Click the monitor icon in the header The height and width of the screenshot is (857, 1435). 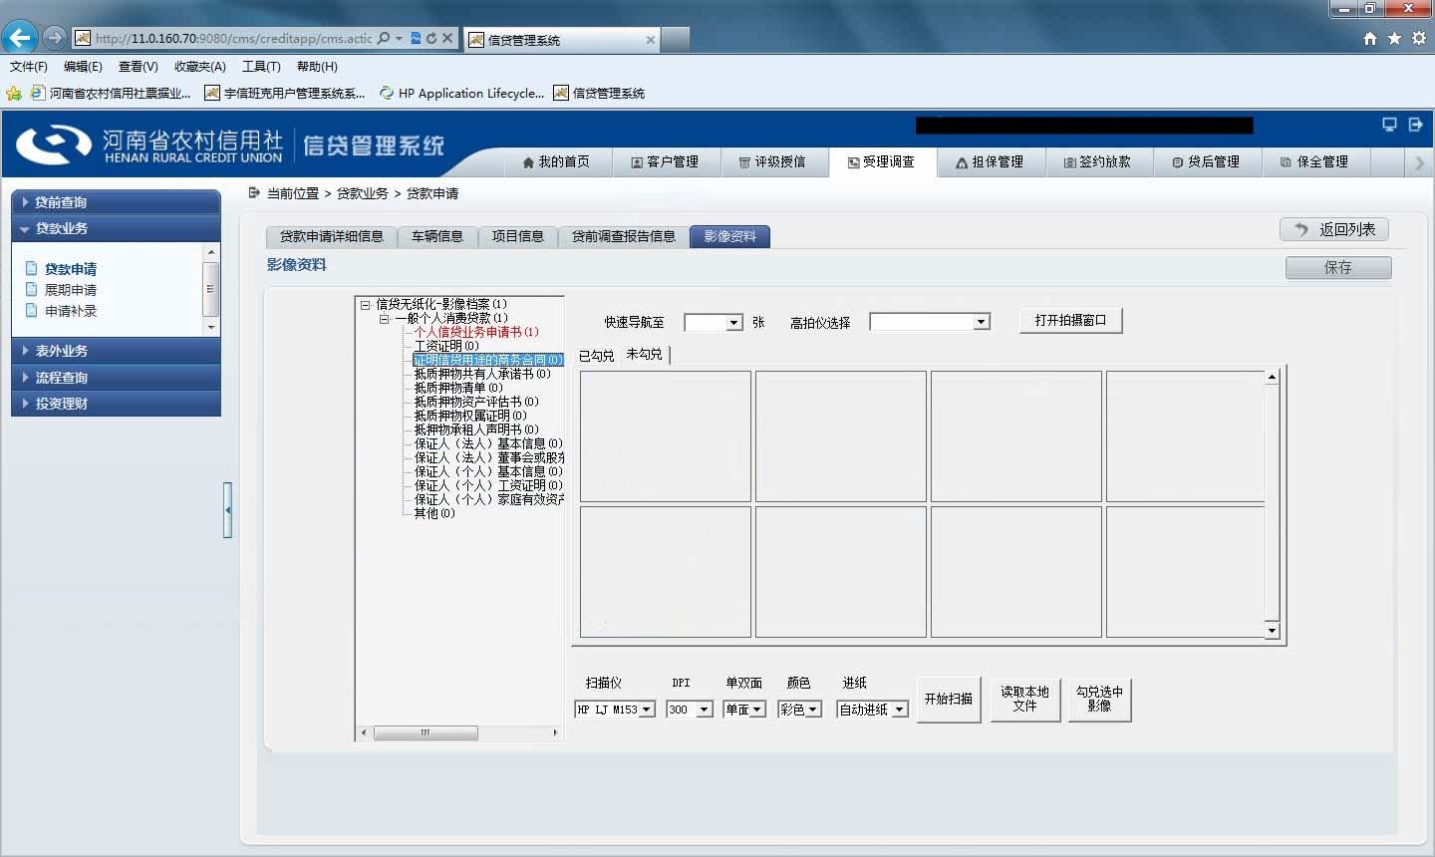click(1389, 125)
